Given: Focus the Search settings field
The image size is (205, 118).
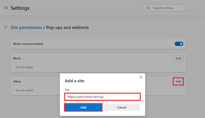Looking at the screenshot, I should pos(164,8).
